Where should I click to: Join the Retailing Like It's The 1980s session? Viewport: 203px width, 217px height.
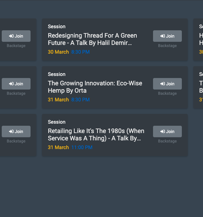[x=167, y=131]
